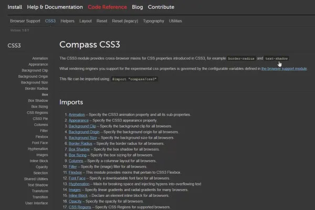Open Box Sizing in the sidebar

[39, 107]
